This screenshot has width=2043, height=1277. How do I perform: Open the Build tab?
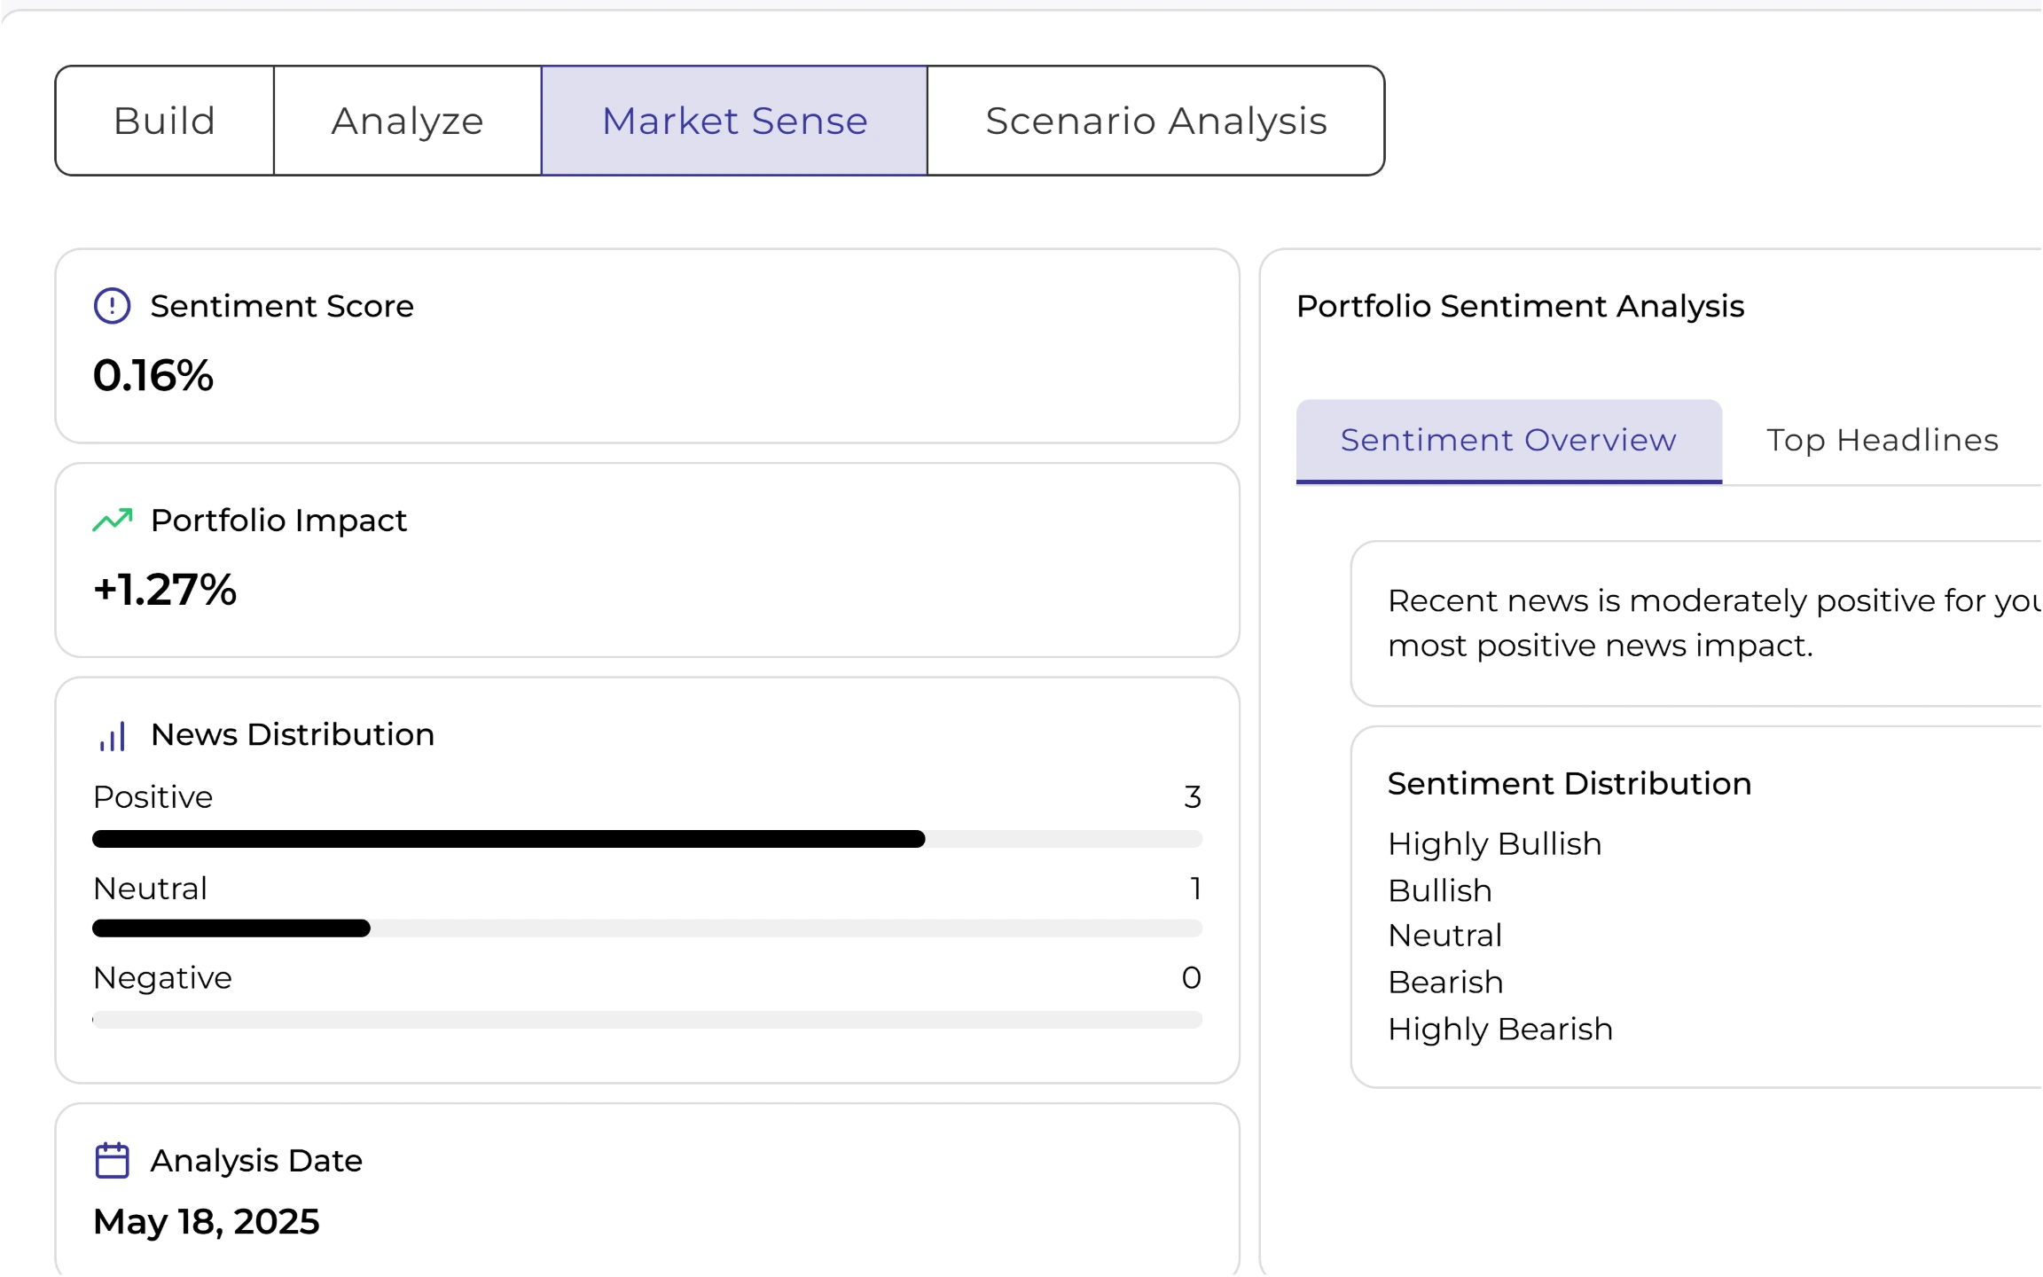click(165, 121)
